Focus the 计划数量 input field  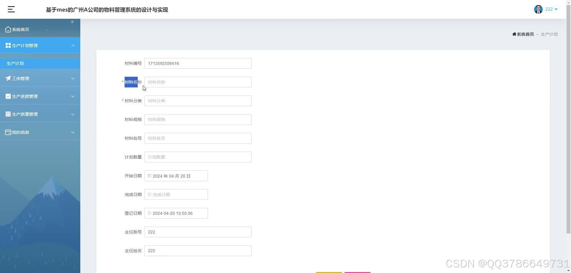(198, 157)
